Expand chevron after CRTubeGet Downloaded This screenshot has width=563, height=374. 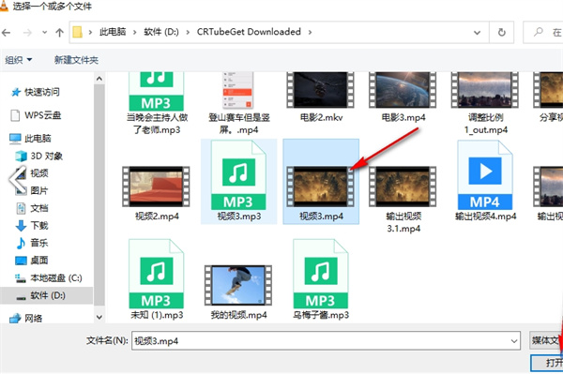310,32
